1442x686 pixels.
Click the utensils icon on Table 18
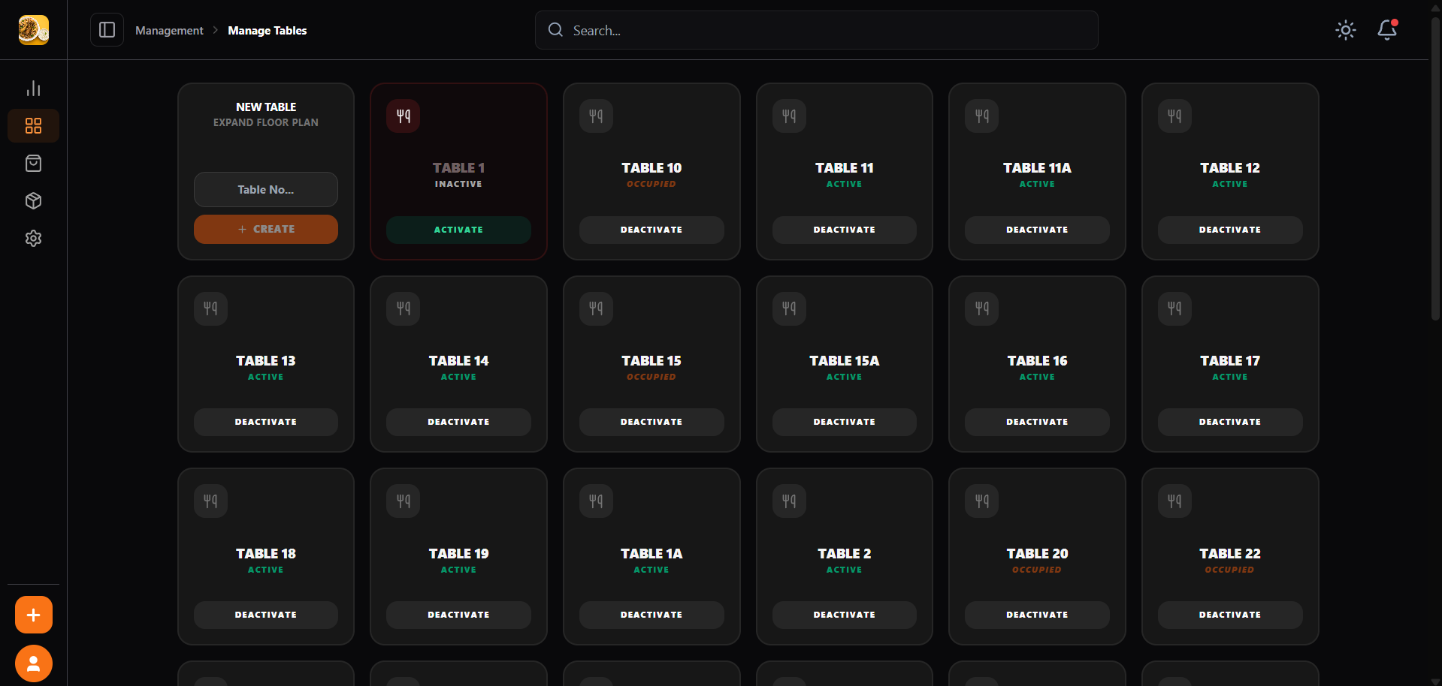[x=210, y=501]
